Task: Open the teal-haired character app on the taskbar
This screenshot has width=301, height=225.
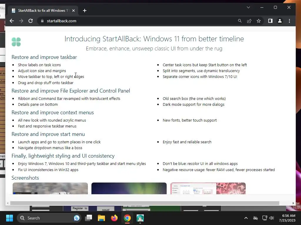Action: click(140, 218)
